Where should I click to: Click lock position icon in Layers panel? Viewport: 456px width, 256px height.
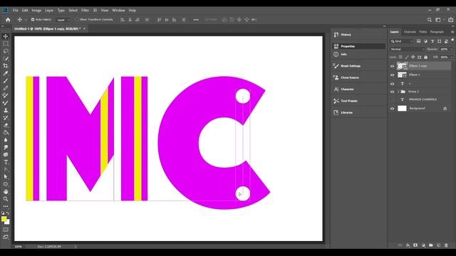click(x=413, y=57)
